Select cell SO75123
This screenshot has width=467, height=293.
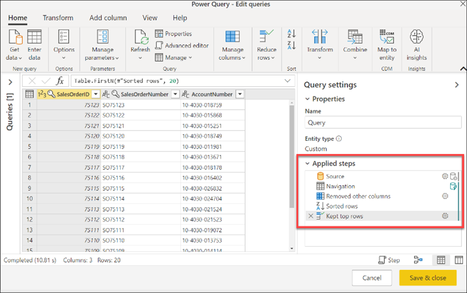(x=141, y=105)
